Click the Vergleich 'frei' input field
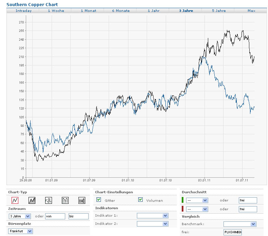 (x=232, y=232)
